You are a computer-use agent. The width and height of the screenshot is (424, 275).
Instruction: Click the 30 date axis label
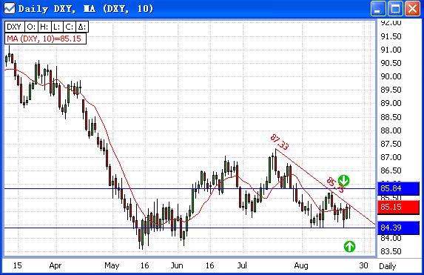click(364, 265)
